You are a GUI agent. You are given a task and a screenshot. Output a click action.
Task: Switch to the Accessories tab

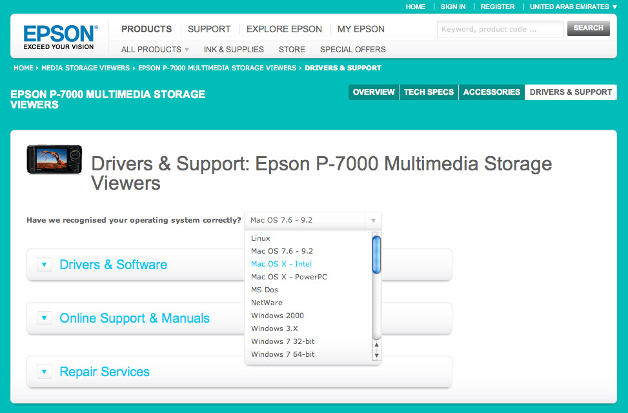[x=491, y=92]
